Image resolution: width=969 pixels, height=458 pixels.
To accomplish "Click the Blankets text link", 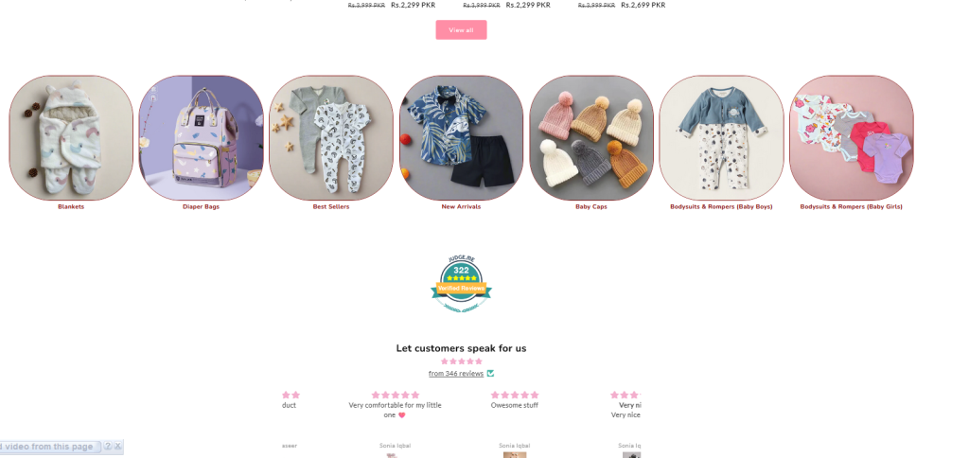I will (71, 207).
